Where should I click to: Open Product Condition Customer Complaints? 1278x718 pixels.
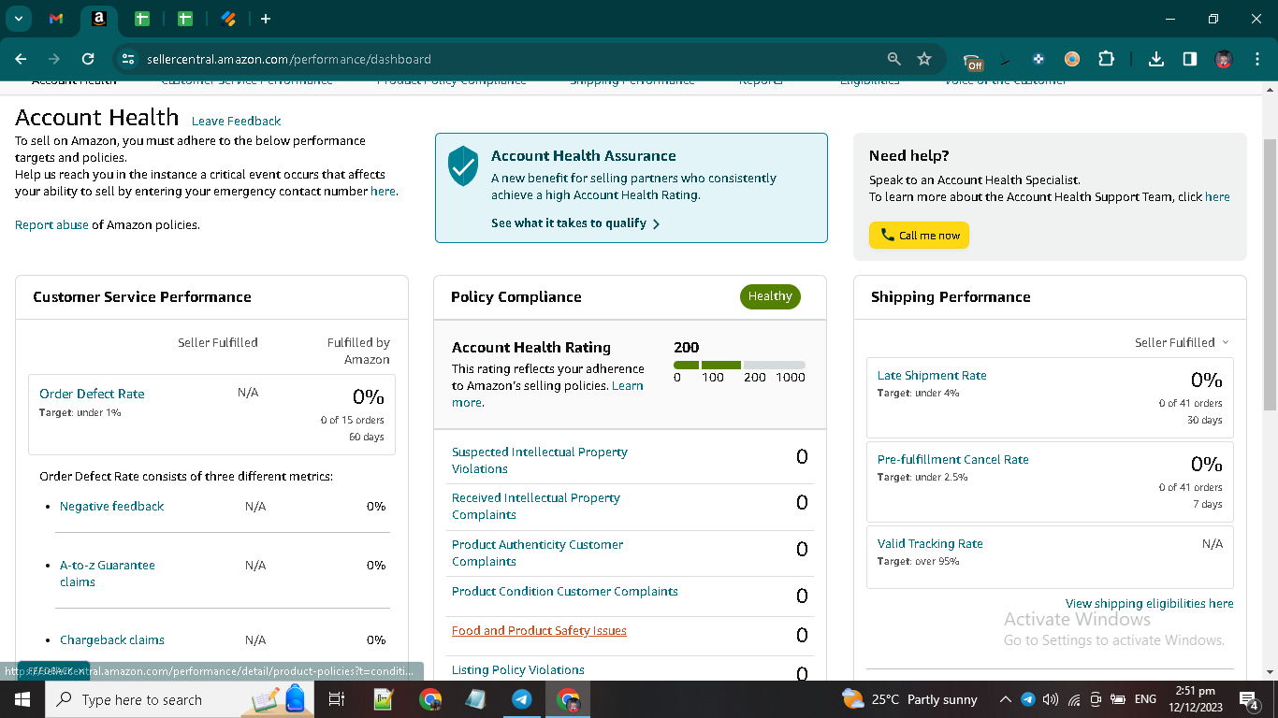[565, 591]
